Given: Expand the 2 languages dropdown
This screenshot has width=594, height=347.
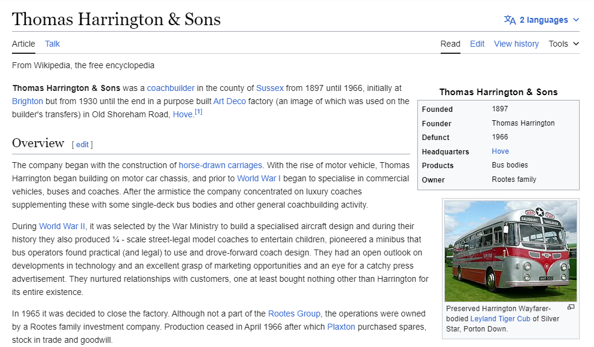Looking at the screenshot, I should 542,20.
